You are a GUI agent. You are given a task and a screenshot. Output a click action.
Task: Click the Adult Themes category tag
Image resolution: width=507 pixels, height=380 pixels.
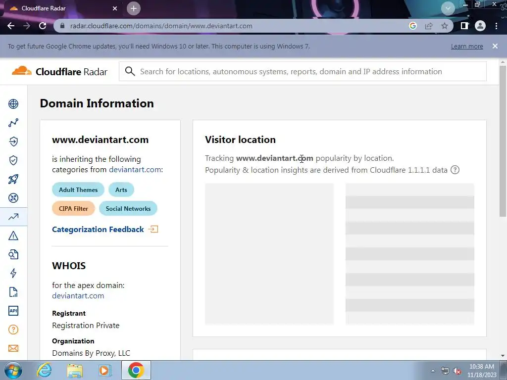tap(78, 190)
